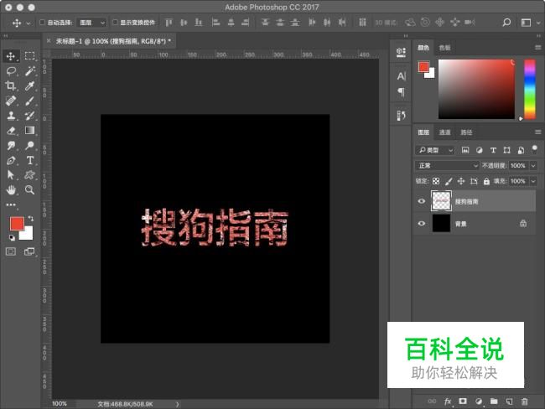The image size is (545, 409).
Task: Select the Crop tool
Action: point(10,85)
